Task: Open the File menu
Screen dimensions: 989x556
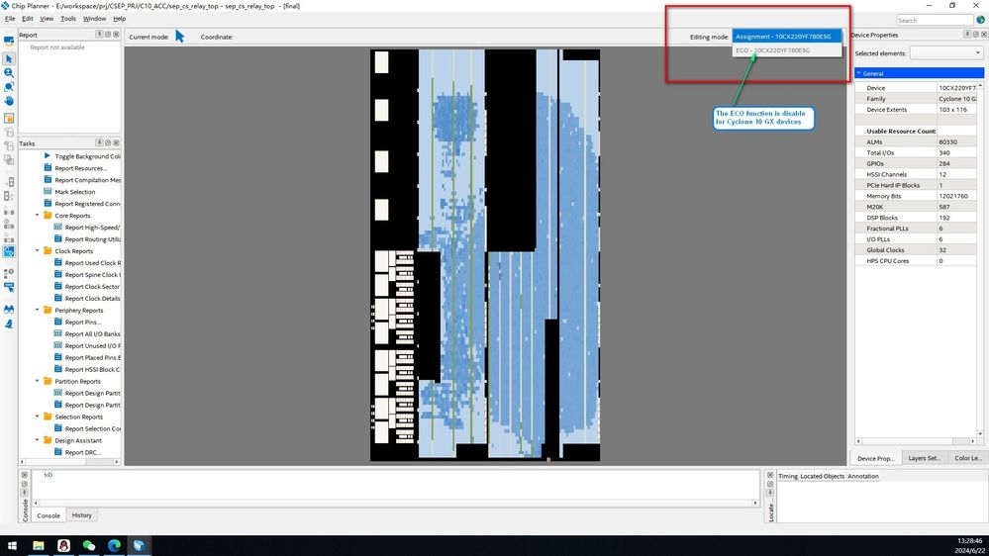Action: click(10, 18)
